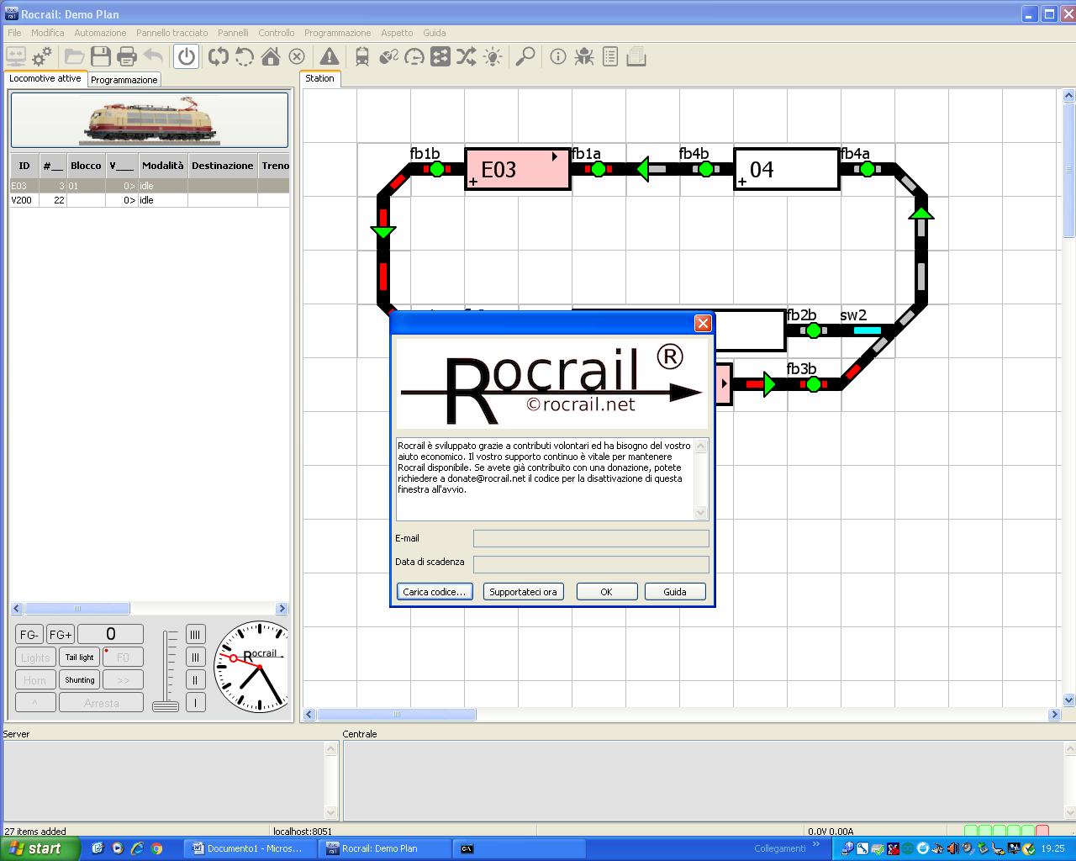Click the Windows start button
The image size is (1076, 861).
click(40, 848)
